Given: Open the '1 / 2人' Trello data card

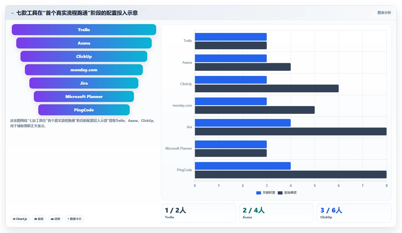Looking at the screenshot, I should [199, 213].
